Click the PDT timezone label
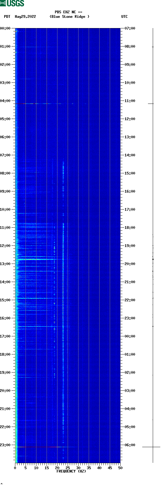The image size is (166, 487). point(7,17)
